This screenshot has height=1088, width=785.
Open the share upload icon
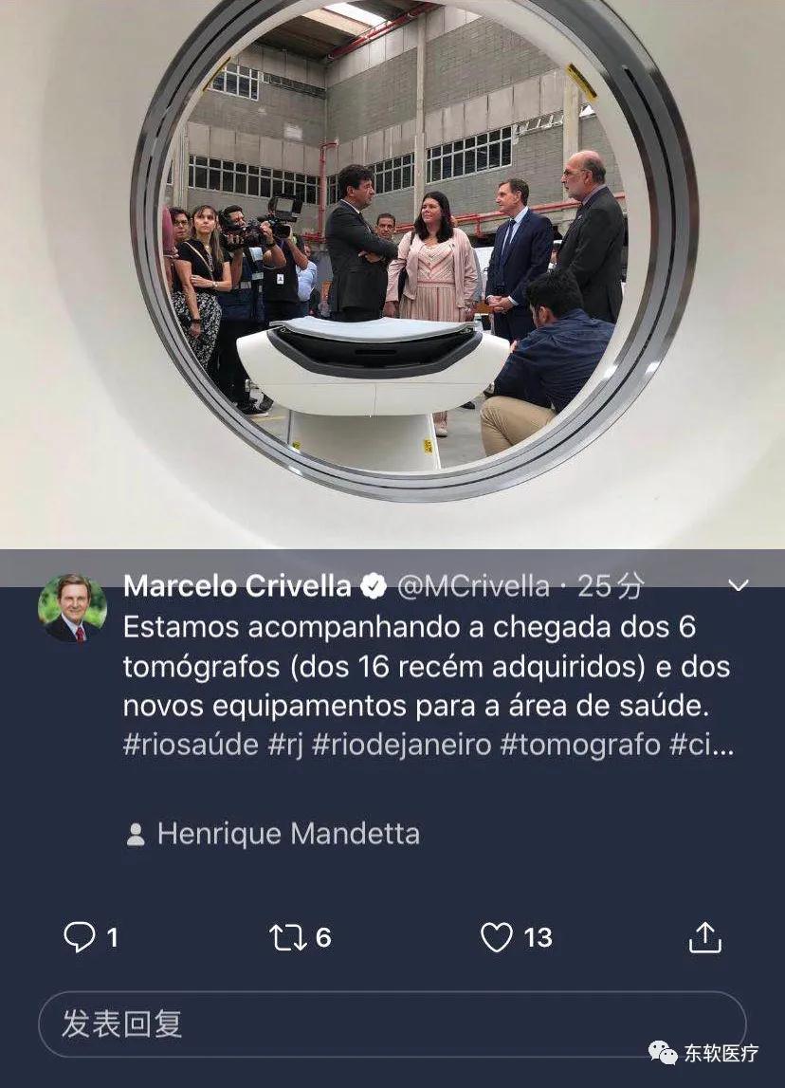(705, 937)
